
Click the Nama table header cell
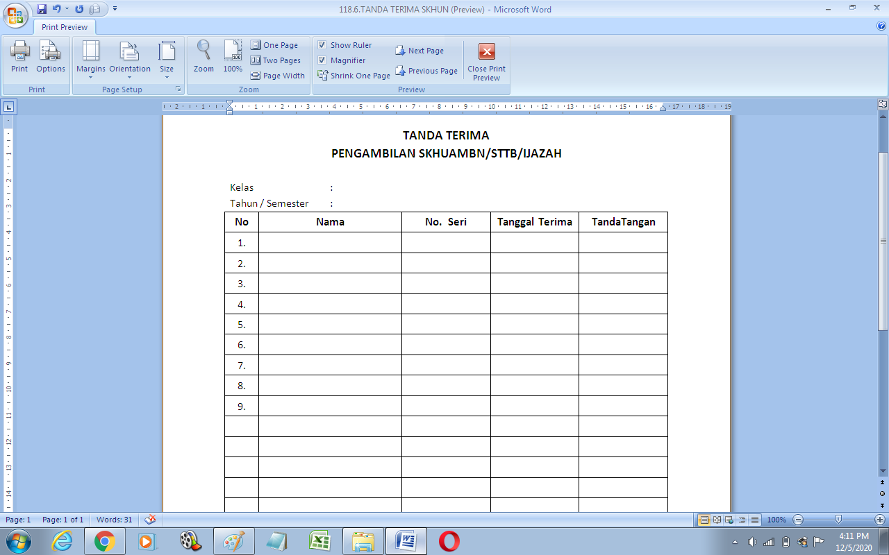pyautogui.click(x=330, y=222)
